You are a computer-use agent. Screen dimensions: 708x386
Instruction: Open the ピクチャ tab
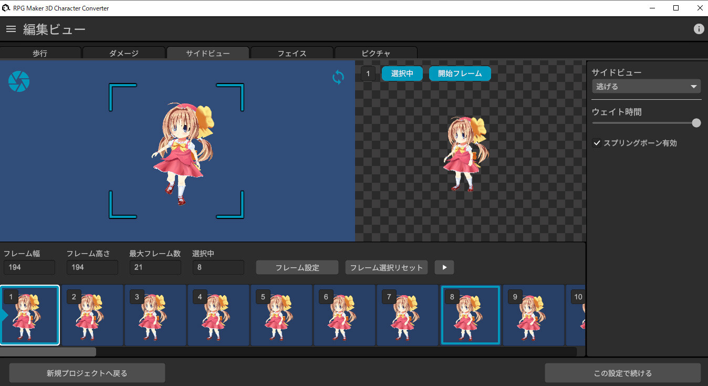click(x=376, y=53)
